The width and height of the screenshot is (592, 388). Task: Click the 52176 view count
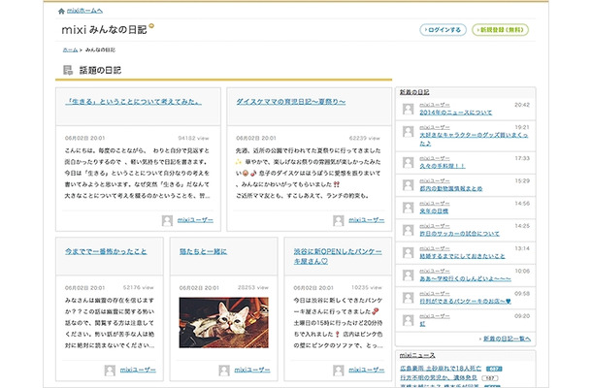138,287
